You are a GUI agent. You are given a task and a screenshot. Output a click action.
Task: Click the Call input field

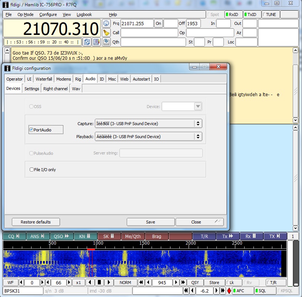(x=149, y=33)
